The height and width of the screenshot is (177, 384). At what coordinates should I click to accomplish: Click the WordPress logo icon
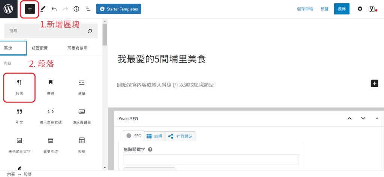9,9
